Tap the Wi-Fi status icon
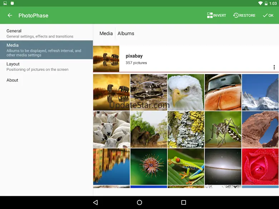This screenshot has width=279, height=209. pyautogui.click(x=260, y=3)
